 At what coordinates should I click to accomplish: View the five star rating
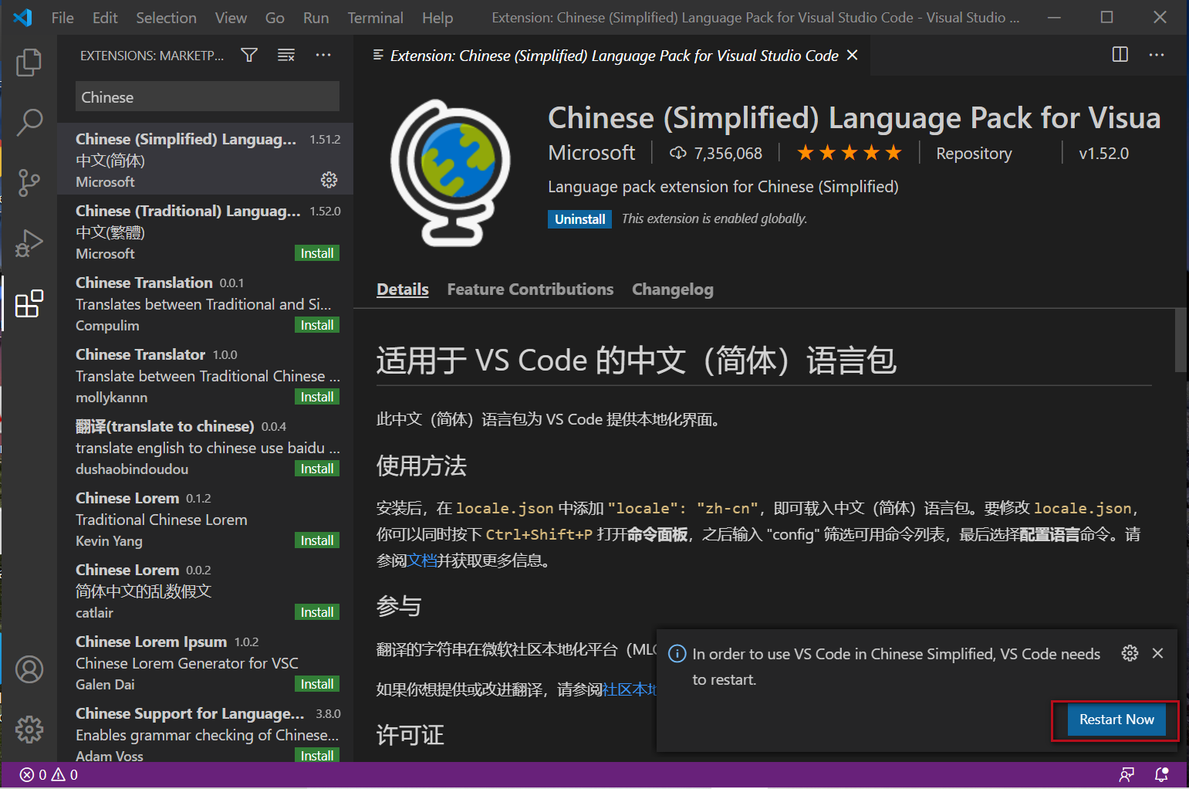pyautogui.click(x=849, y=153)
